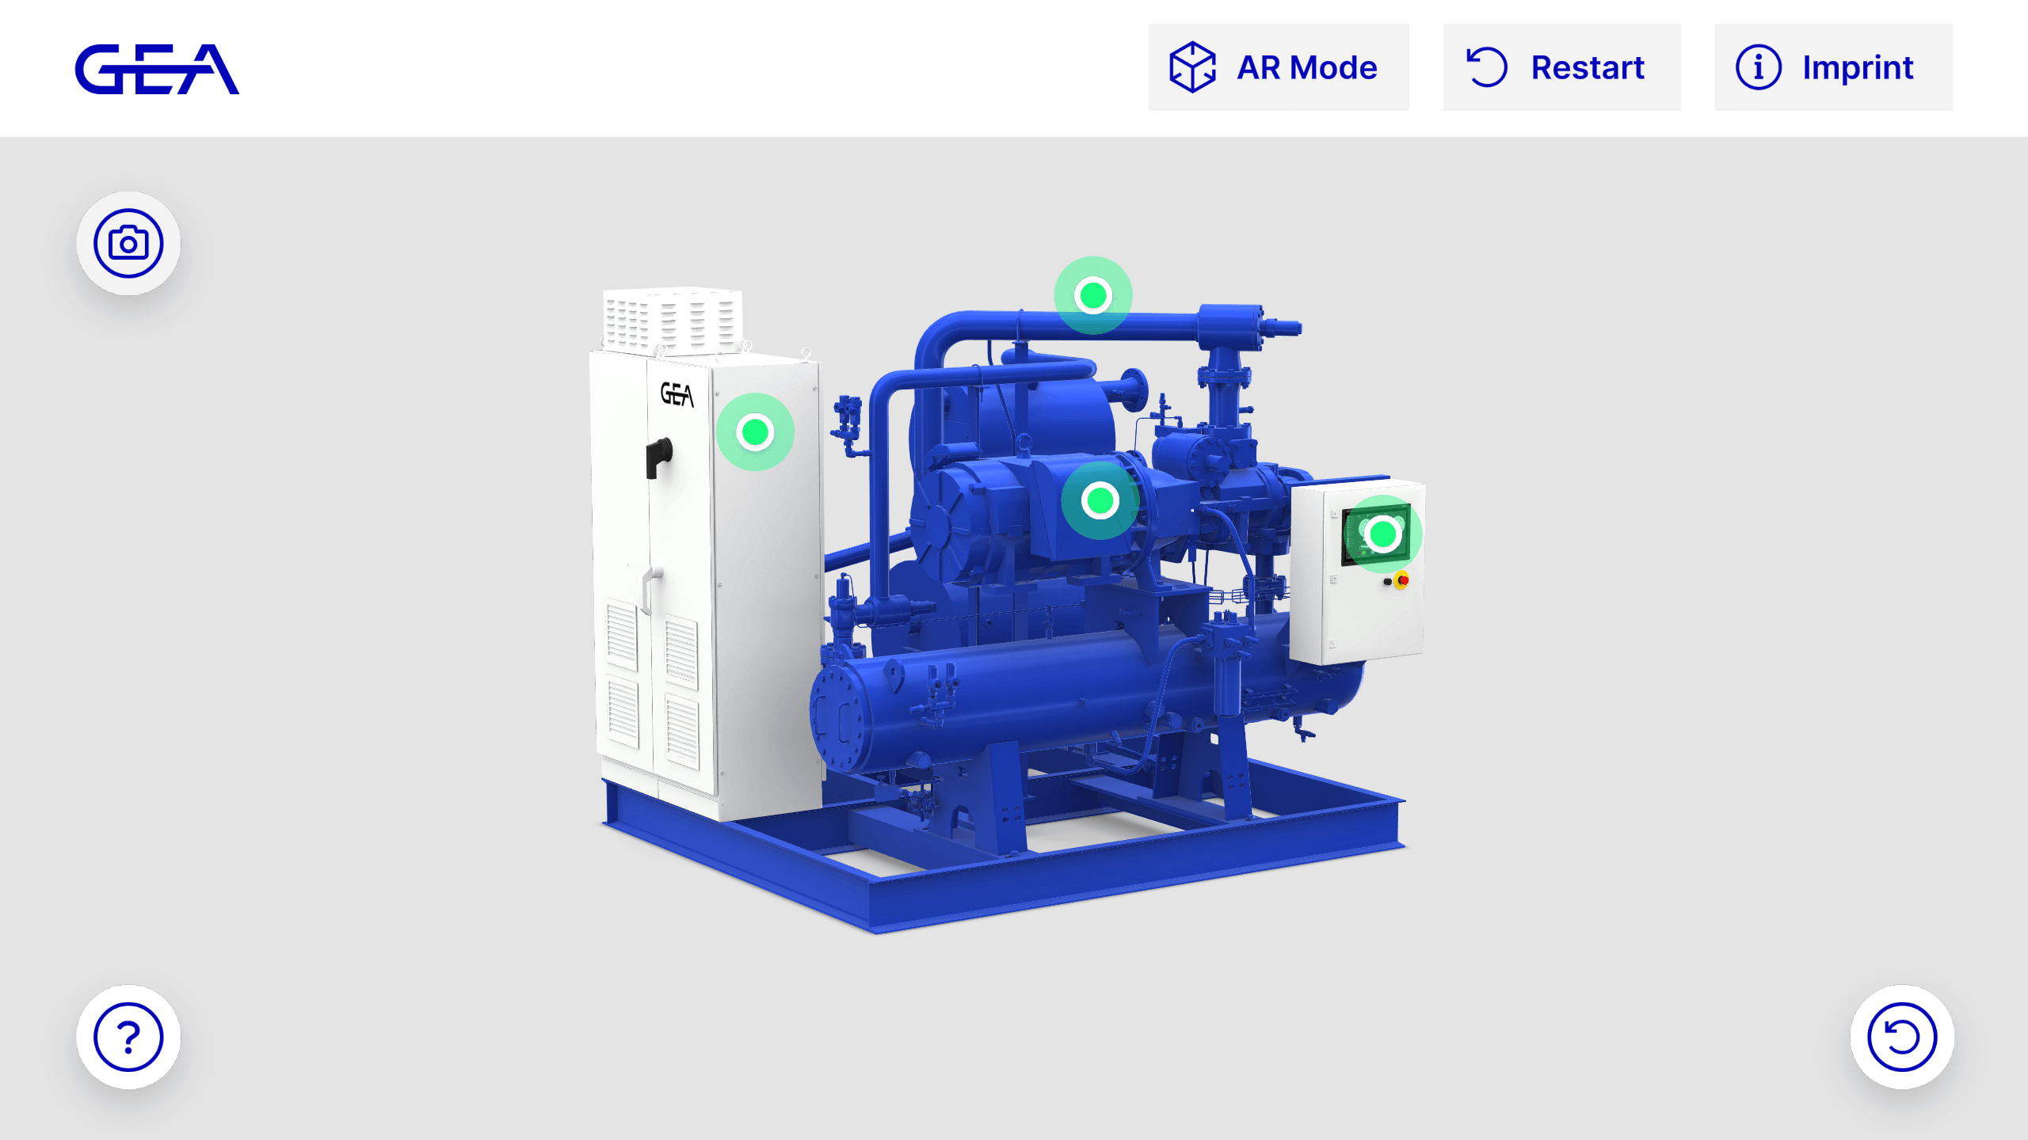2028x1140 pixels.
Task: Click the camera screenshot icon
Action: coord(128,243)
